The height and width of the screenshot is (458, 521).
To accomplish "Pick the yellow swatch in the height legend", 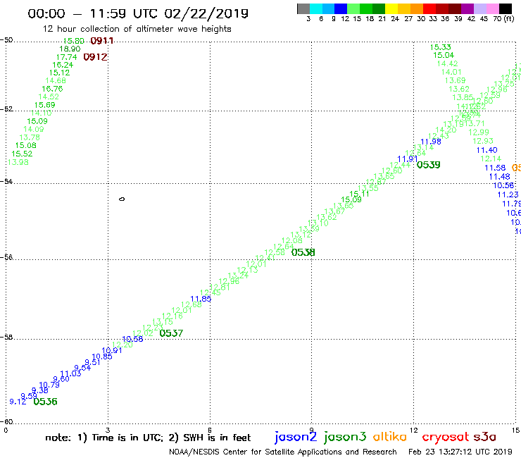I will click(x=391, y=8).
